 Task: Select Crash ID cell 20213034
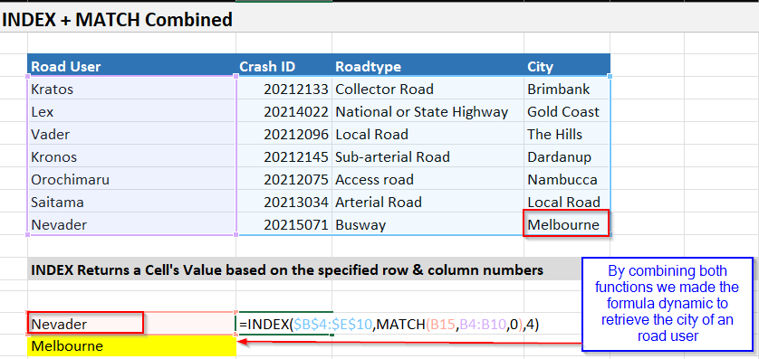[x=283, y=202]
